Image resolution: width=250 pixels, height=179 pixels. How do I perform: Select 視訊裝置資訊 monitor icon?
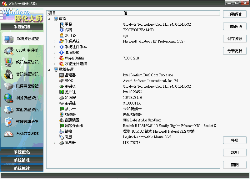point(8,62)
